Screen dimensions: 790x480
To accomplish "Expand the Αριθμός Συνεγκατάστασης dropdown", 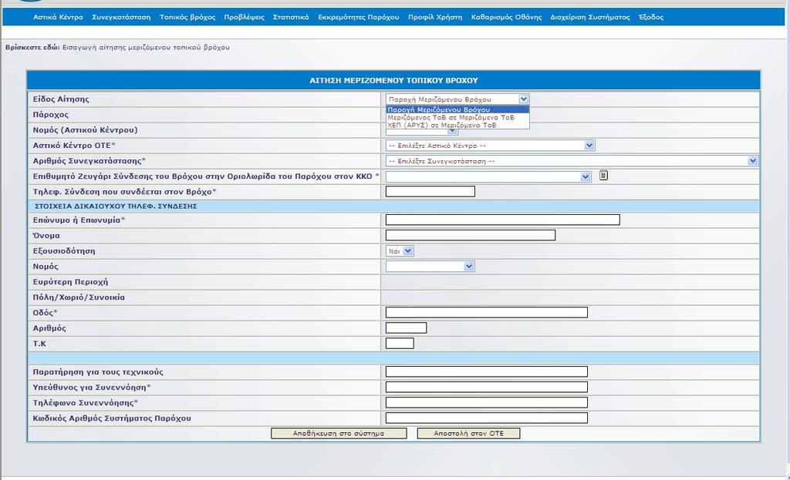I will pyautogui.click(x=572, y=161).
